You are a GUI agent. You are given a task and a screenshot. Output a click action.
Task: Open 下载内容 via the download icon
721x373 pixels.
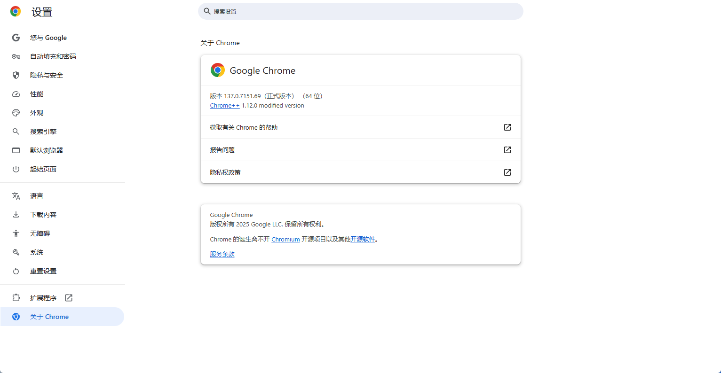coord(16,215)
